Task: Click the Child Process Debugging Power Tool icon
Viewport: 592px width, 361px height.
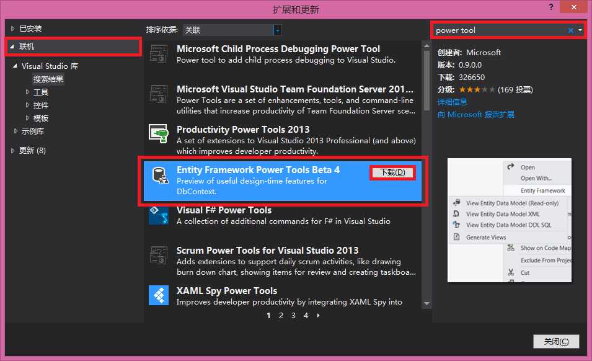Action: tap(158, 53)
